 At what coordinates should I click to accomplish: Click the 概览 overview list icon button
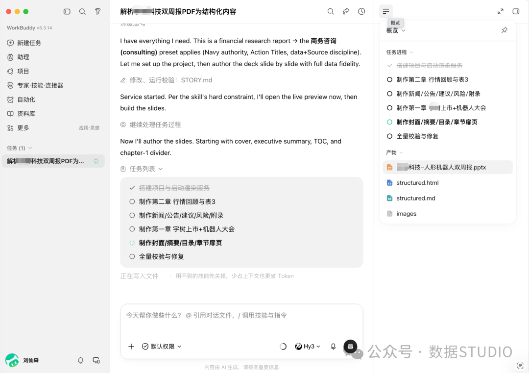coord(386,11)
